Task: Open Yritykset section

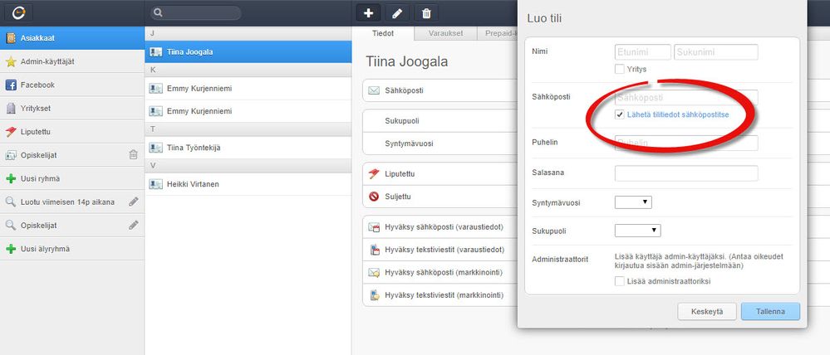Action: pyautogui.click(x=72, y=109)
